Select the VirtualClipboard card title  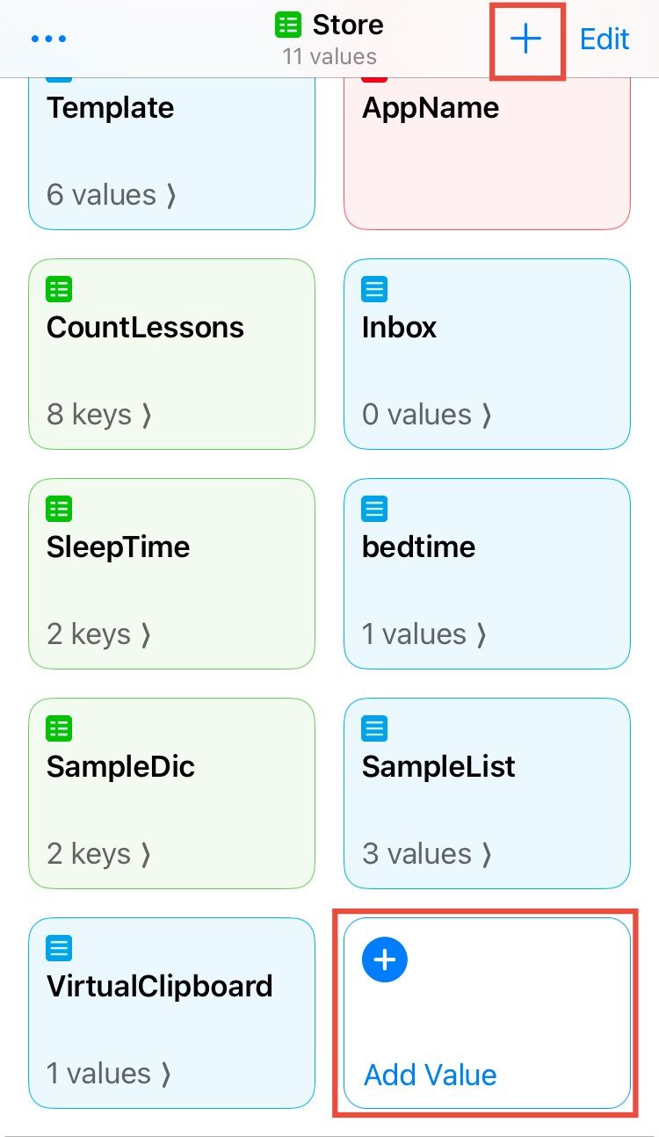coord(159,986)
